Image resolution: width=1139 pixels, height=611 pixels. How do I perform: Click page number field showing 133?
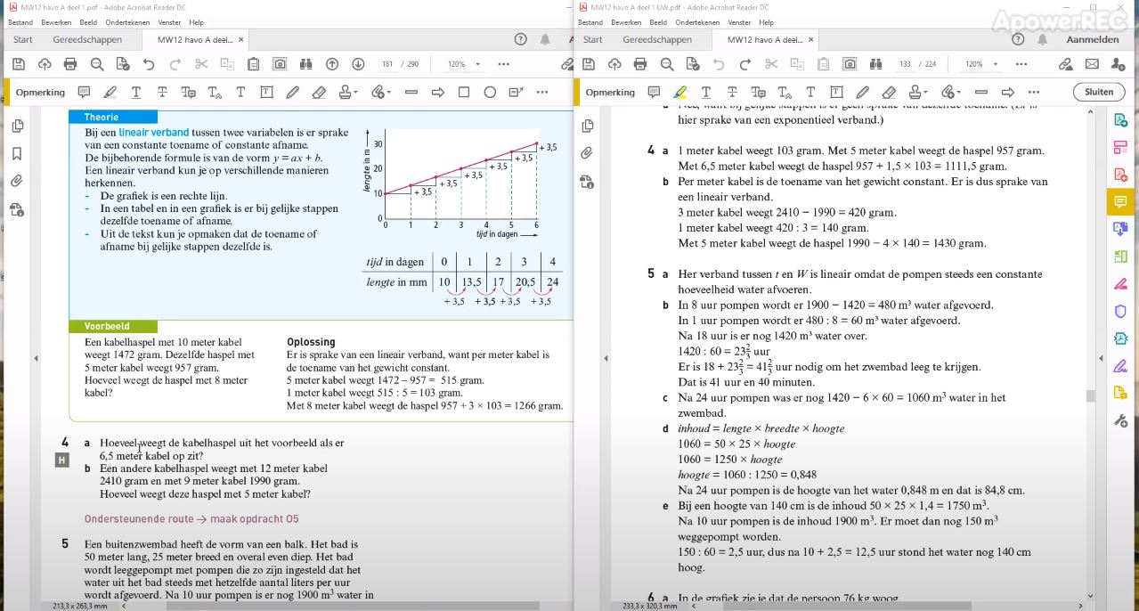[x=906, y=64]
